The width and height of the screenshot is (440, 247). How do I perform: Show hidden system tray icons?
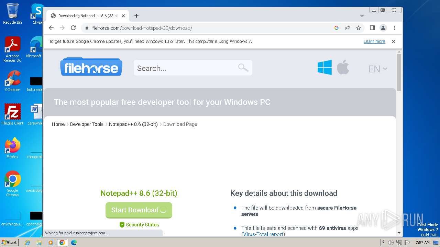pyautogui.click(x=383, y=243)
